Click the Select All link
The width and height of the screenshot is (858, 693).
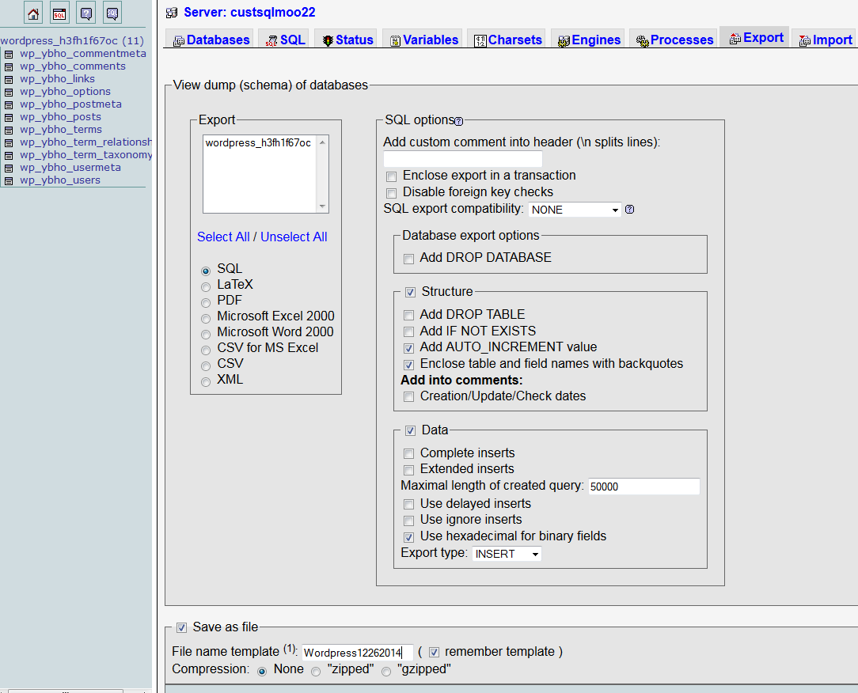[x=223, y=237]
